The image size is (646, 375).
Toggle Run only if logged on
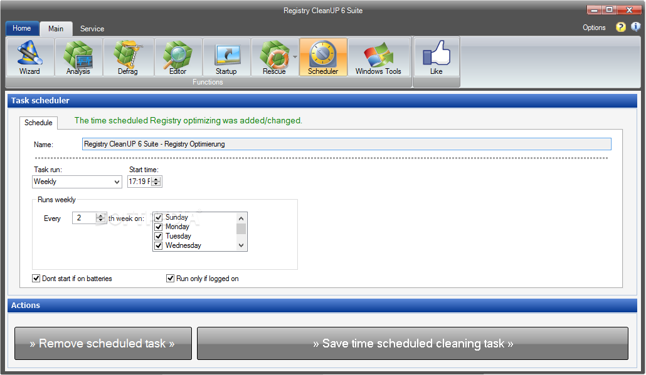point(170,279)
